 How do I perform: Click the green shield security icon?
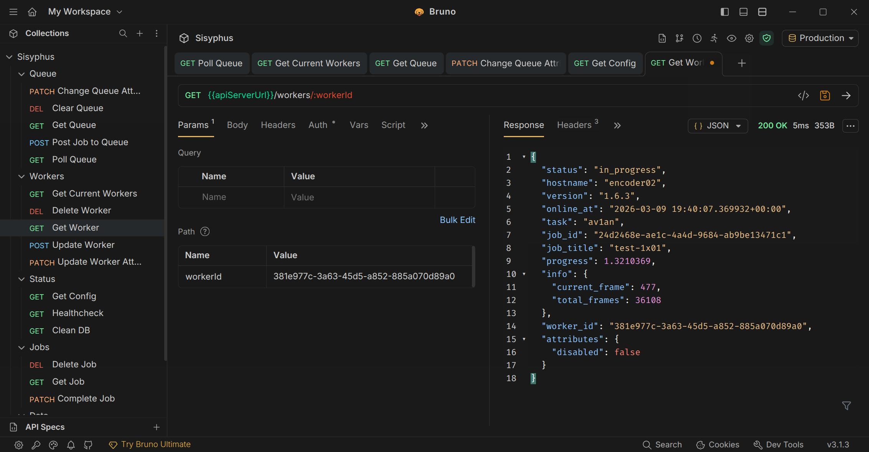click(767, 38)
